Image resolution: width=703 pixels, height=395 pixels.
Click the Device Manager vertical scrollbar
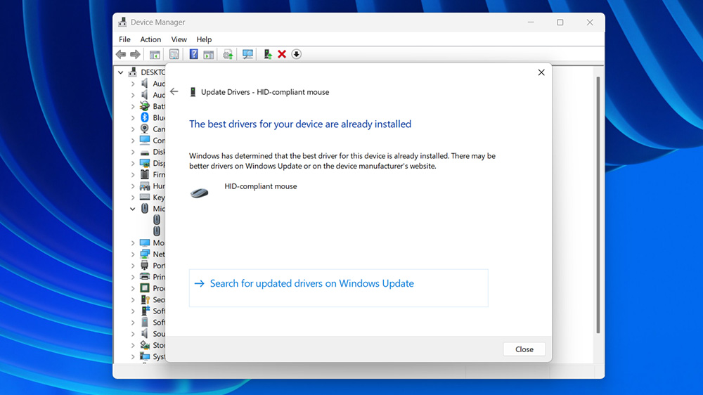598,205
